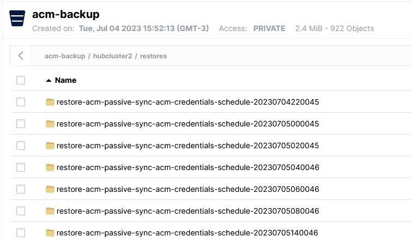Click folder icon for schedule-20230705000045
The height and width of the screenshot is (242, 411).
point(50,124)
